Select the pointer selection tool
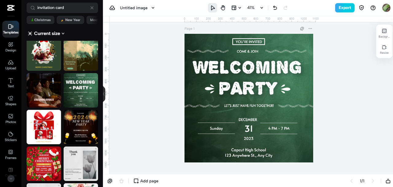This screenshot has height=187, width=393. tap(212, 8)
